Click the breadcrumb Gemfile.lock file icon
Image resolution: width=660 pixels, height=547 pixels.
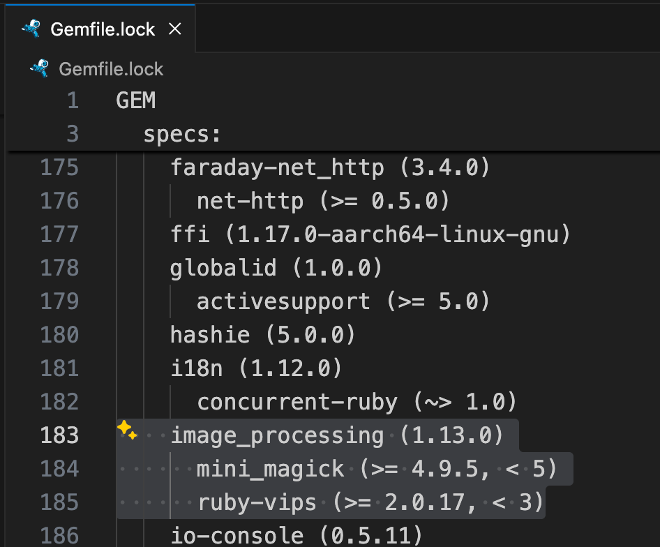tap(39, 68)
